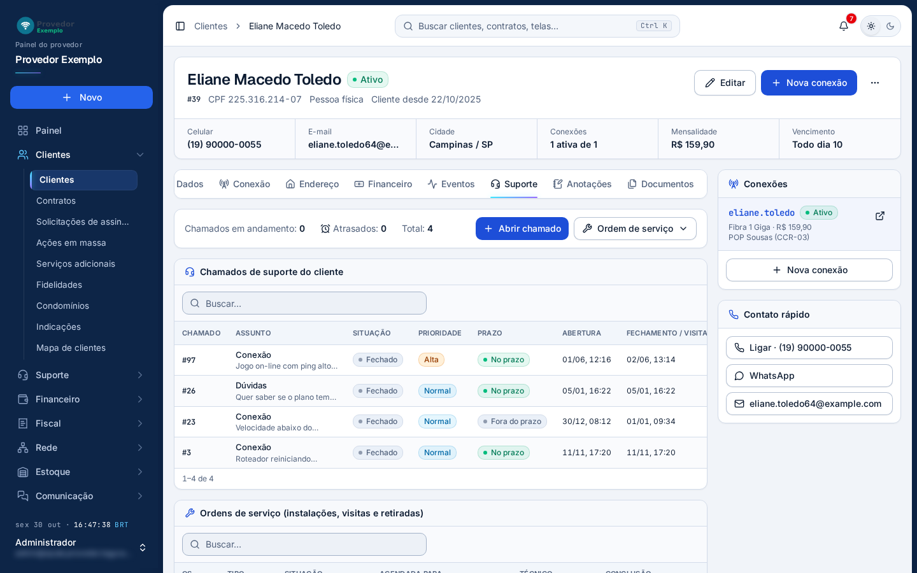Open eliane.toledo connection external link icon

click(x=880, y=216)
